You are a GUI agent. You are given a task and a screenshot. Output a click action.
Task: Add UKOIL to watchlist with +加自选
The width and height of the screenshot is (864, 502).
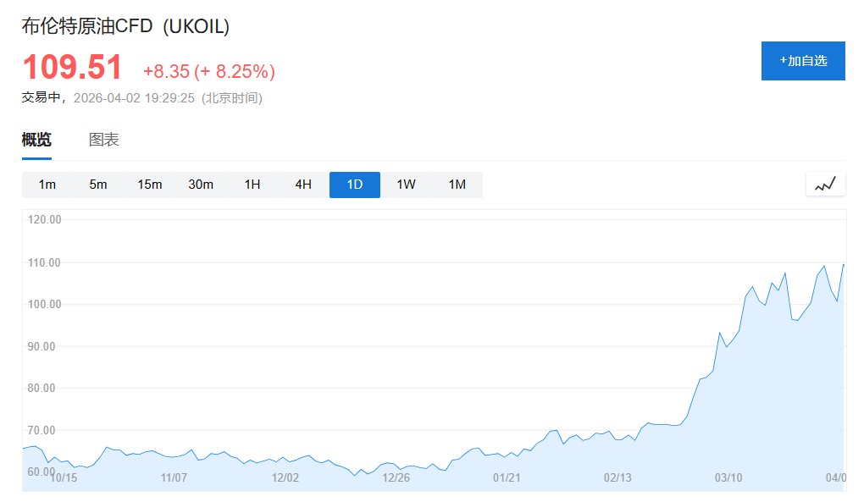(803, 61)
